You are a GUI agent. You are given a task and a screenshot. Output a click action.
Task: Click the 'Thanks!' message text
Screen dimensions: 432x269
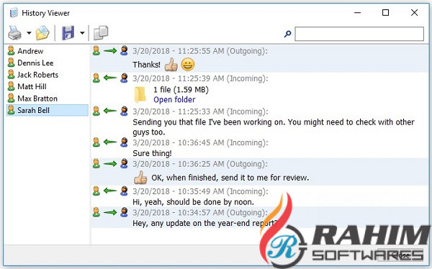click(146, 65)
